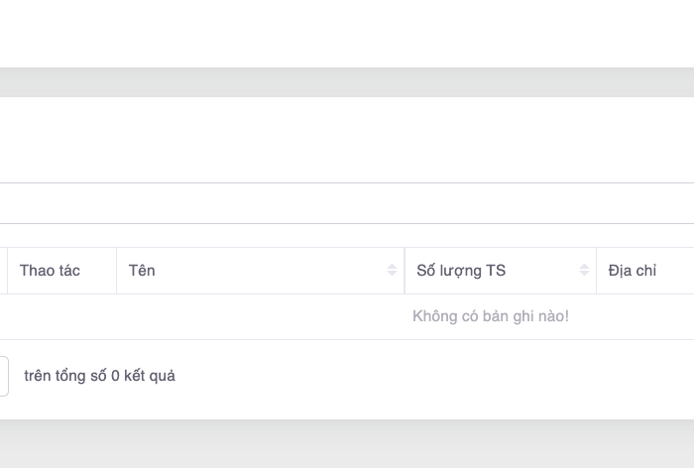Open the page size box before 'trên tổng số'
Viewport: 694px width, 468px height.
point(3,377)
